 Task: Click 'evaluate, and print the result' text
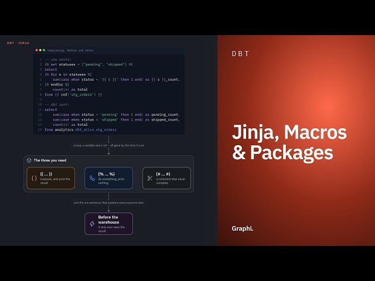(55, 181)
